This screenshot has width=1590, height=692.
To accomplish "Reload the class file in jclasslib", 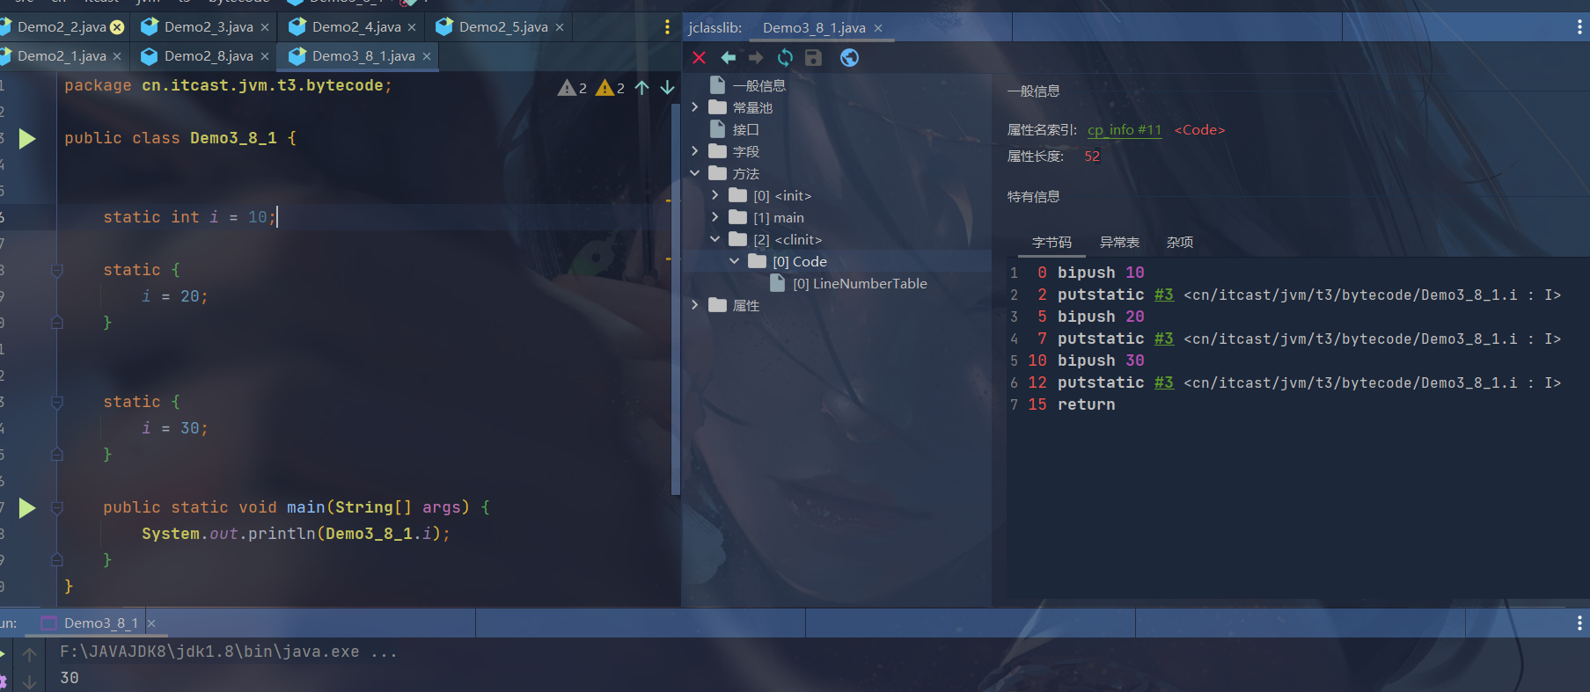I will [785, 58].
